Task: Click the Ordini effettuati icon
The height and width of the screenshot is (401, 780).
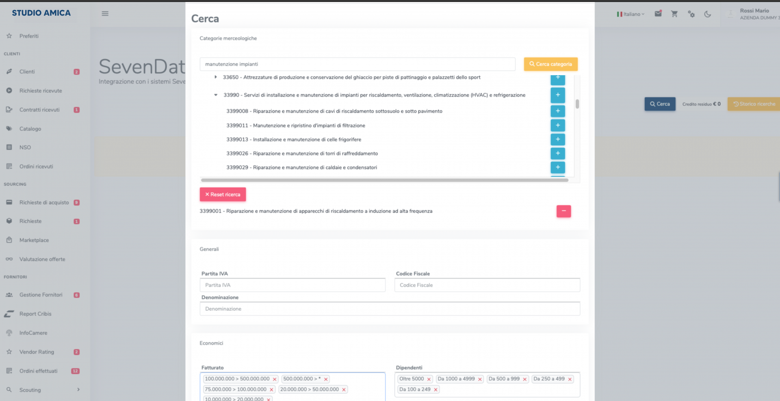Action: [9, 371]
